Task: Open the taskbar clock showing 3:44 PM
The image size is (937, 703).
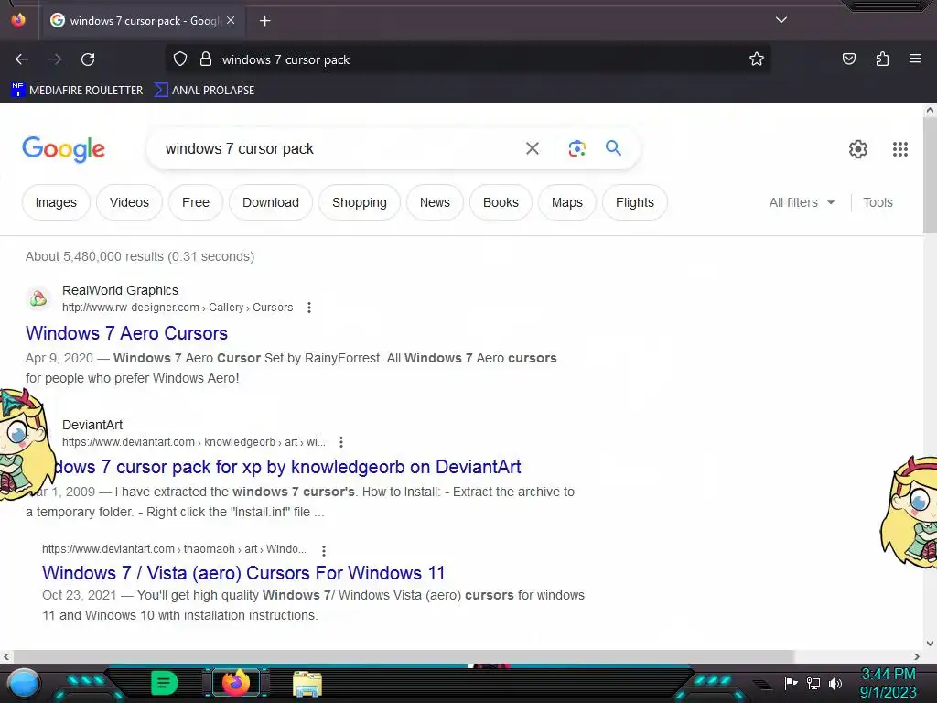Action: (888, 683)
